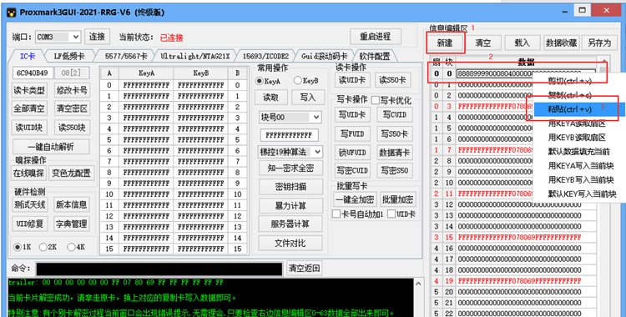
Task: Click the 新建 new button
Action: (x=445, y=43)
